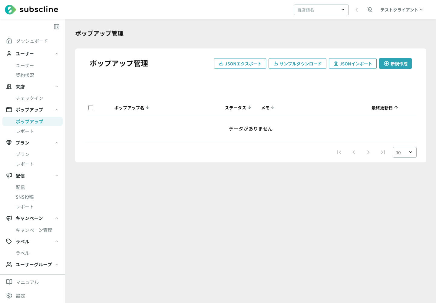Viewport: 436px width, 303px height.
Task: Collapse the 来店 sidebar section
Action: (x=57, y=87)
